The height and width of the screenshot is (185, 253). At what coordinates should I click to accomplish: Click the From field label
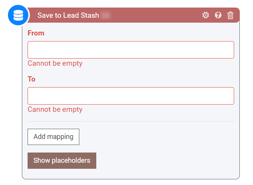[36, 33]
